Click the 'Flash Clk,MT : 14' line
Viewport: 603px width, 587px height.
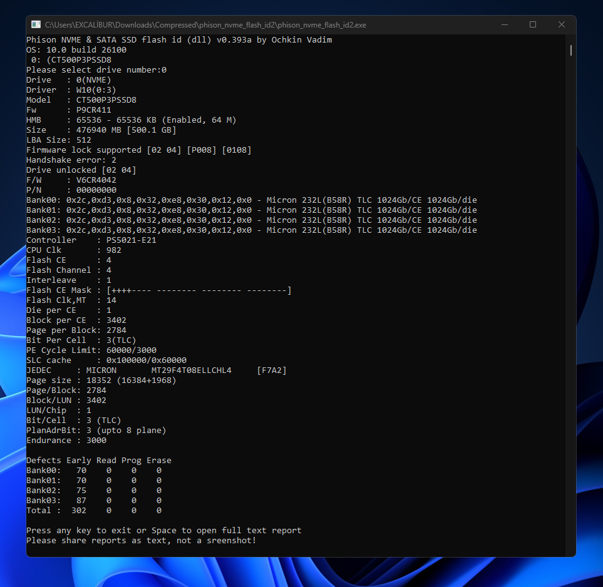pos(71,300)
